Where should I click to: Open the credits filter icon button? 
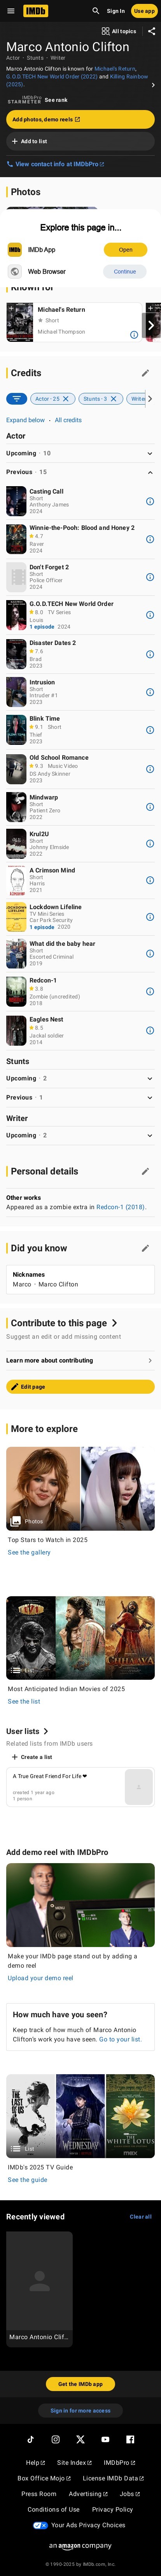16,398
